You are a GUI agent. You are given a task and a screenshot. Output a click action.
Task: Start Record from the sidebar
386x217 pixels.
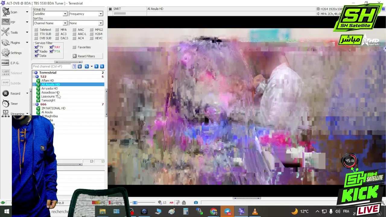coord(14,93)
